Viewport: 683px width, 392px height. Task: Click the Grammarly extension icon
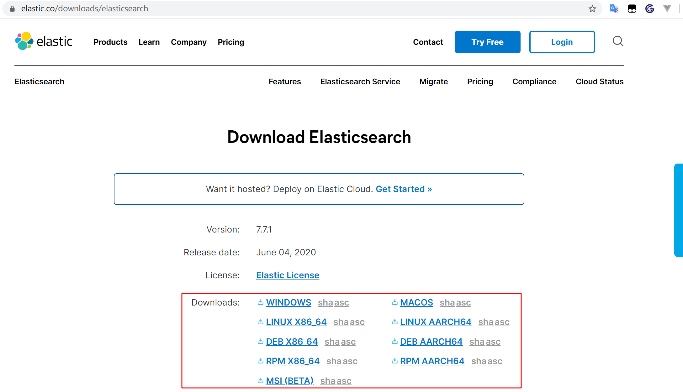pos(649,8)
